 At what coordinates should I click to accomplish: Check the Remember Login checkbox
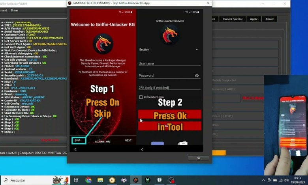[141, 97]
